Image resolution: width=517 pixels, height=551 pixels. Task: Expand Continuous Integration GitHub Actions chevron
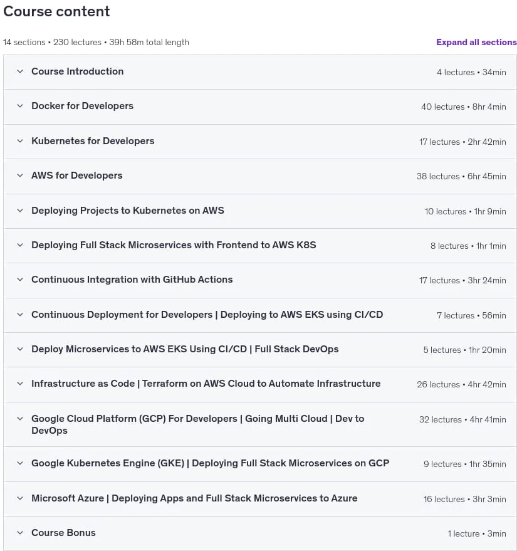click(x=20, y=280)
